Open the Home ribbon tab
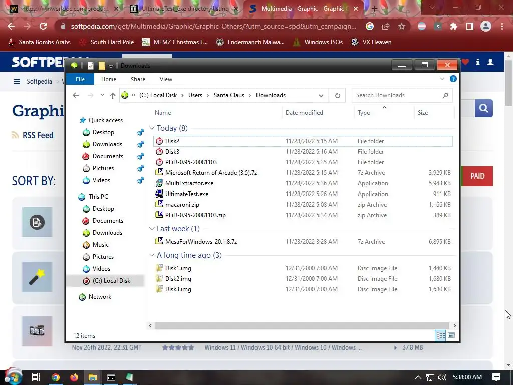513x385 pixels. (x=109, y=79)
